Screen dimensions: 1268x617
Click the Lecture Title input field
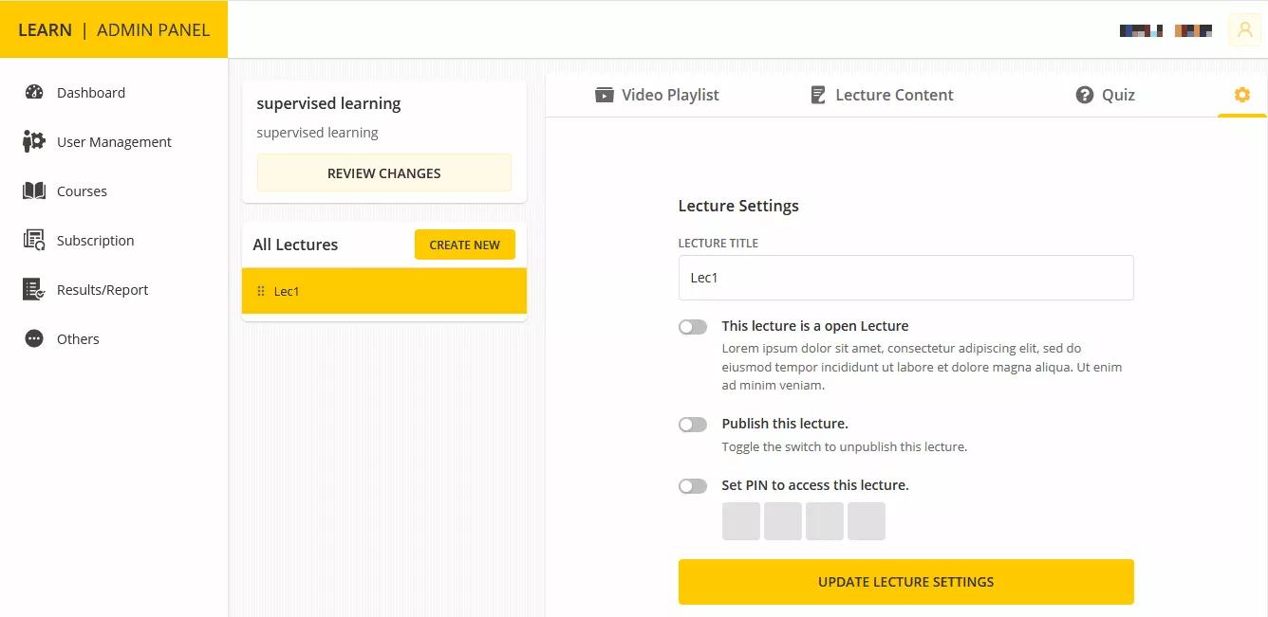pyautogui.click(x=905, y=278)
